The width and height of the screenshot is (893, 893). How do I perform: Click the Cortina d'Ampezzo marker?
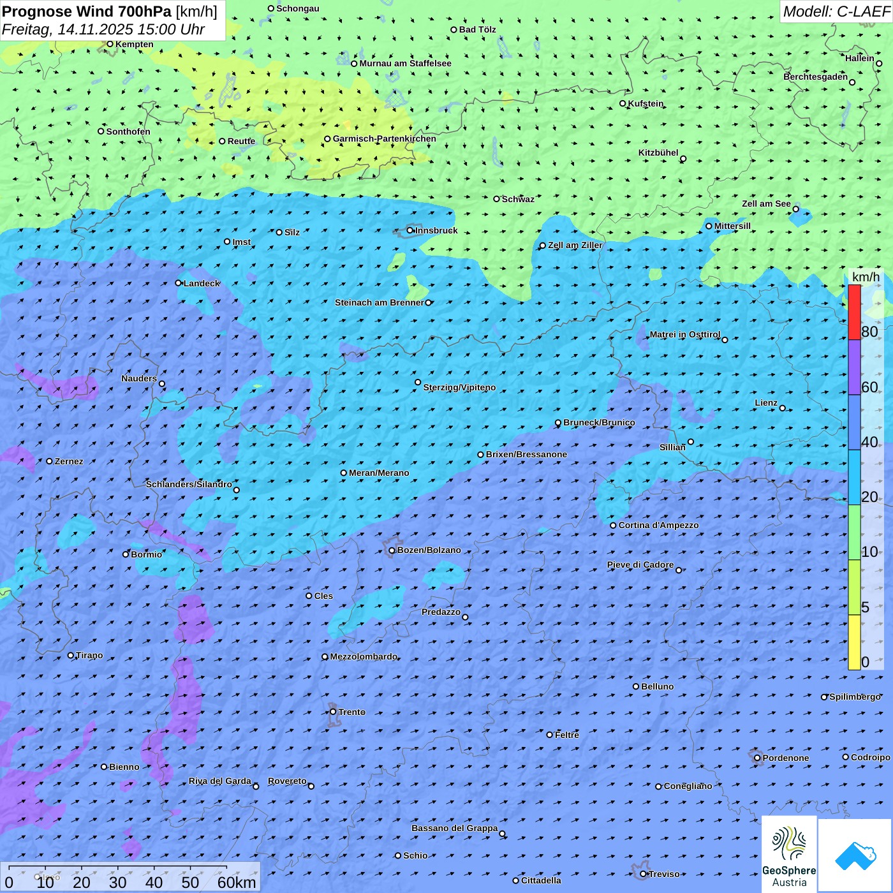click(614, 526)
